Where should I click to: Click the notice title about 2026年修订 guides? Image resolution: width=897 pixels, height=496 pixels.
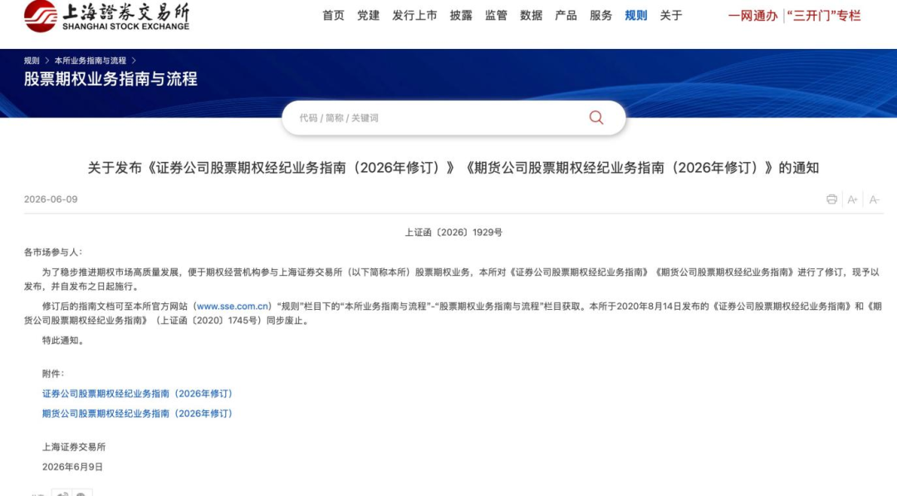[x=453, y=168]
